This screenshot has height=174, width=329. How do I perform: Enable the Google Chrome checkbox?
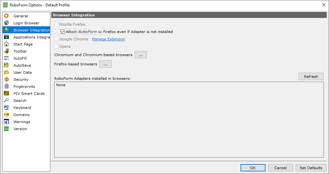(56, 39)
